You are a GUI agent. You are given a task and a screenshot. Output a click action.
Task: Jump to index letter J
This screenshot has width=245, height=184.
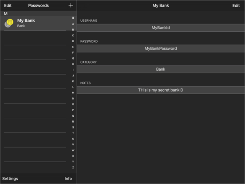73,76
